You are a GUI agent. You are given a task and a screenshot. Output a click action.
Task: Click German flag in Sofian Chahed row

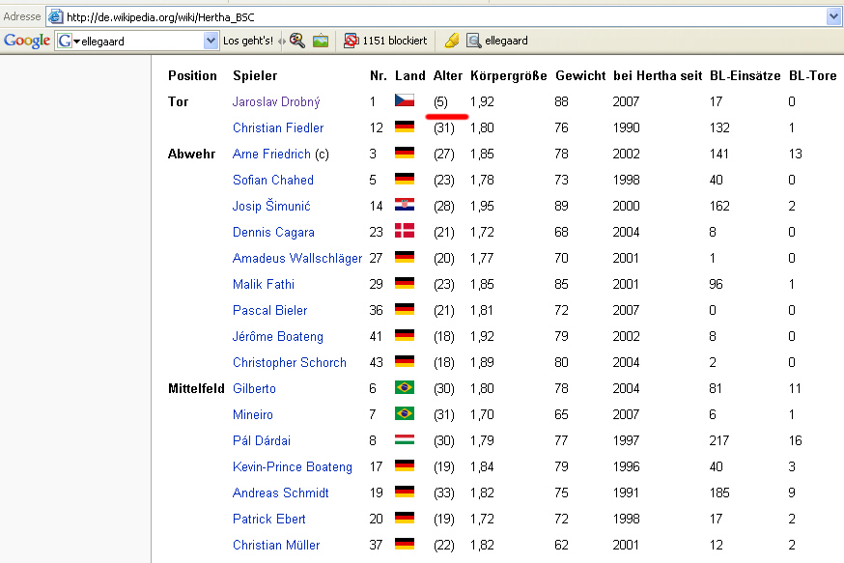[405, 179]
